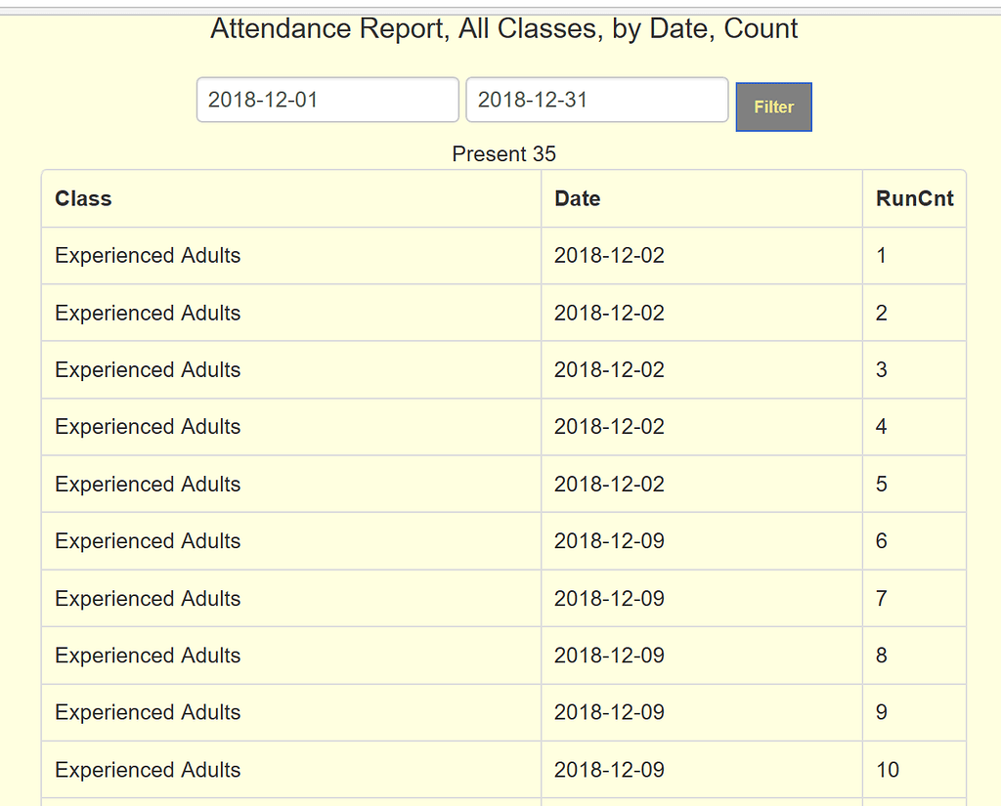The image size is (1001, 806).
Task: Click the Attendance Report page title
Action: tap(502, 28)
